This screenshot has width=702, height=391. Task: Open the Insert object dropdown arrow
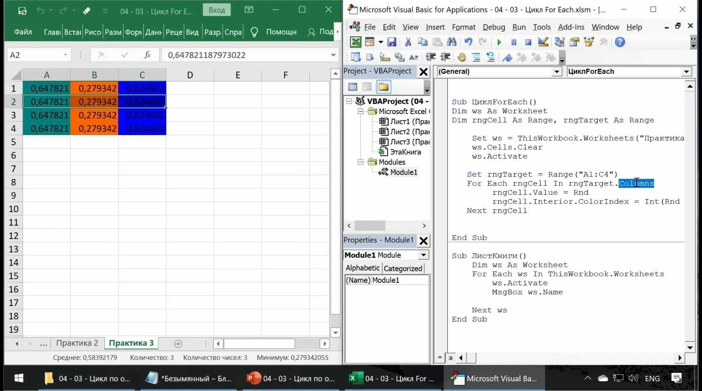point(380,42)
